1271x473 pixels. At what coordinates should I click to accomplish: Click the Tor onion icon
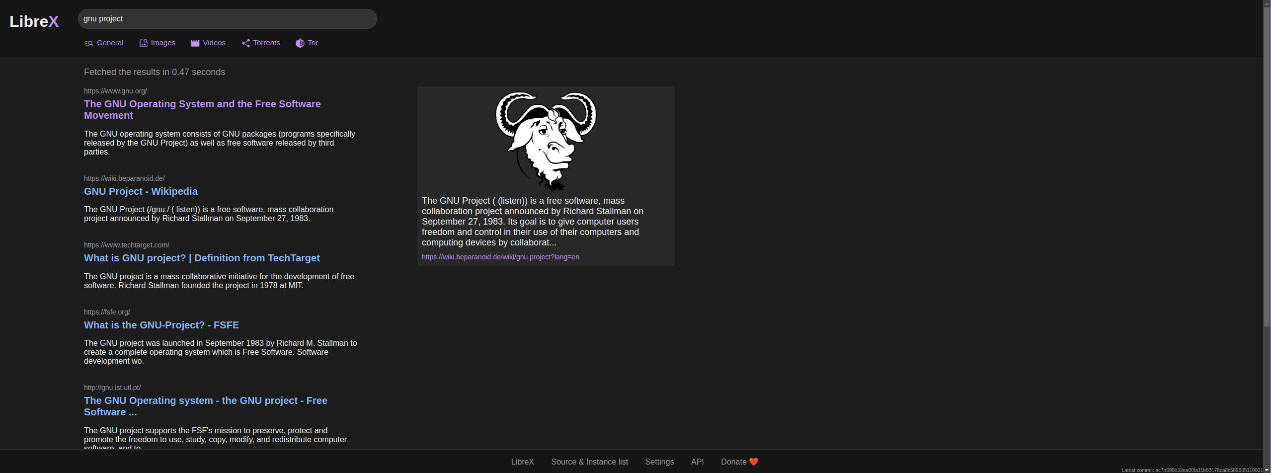[x=300, y=43]
